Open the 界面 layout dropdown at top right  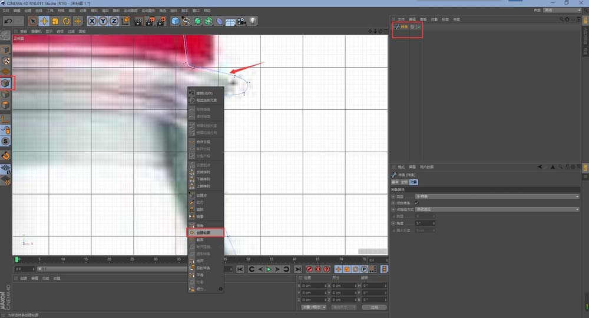[x=562, y=10]
